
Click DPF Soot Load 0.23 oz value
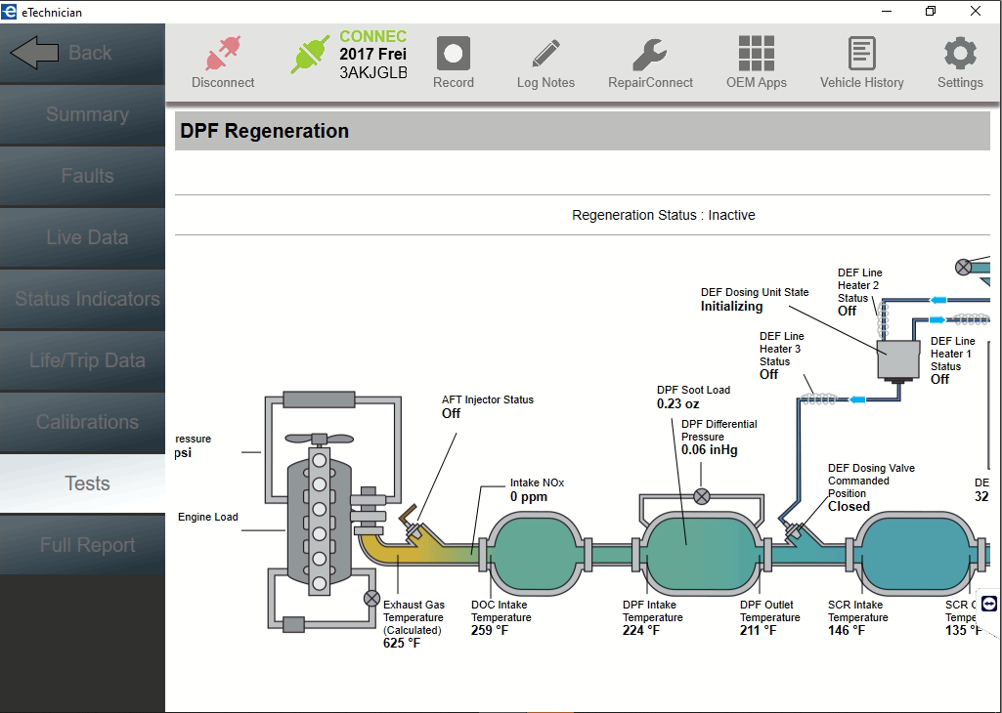(x=678, y=404)
